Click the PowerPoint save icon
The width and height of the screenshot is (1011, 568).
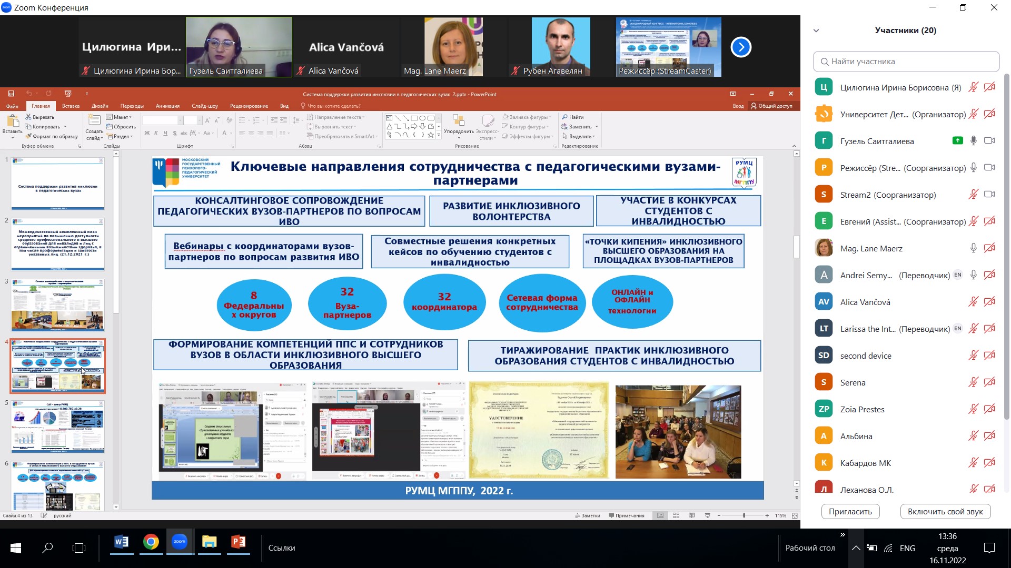pyautogui.click(x=11, y=94)
